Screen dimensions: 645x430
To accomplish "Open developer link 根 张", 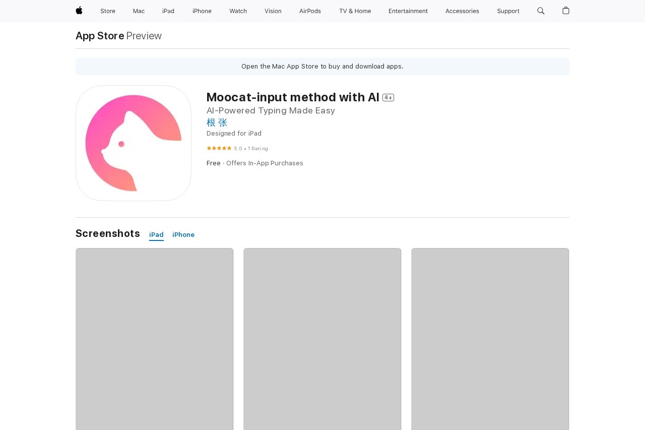I will pos(217,122).
